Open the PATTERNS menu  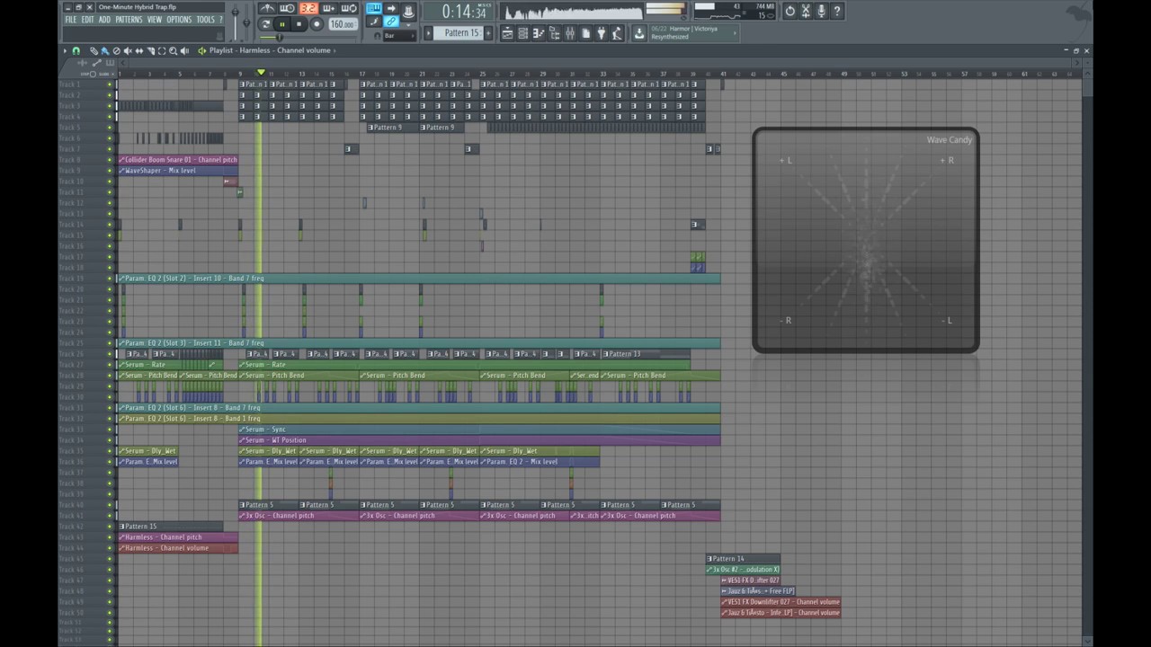click(x=129, y=20)
